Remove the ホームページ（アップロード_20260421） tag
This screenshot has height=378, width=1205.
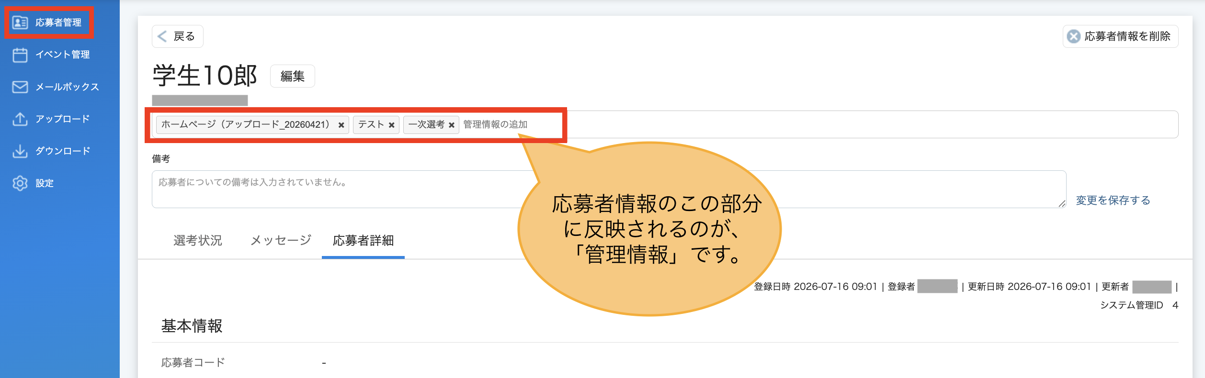(341, 125)
